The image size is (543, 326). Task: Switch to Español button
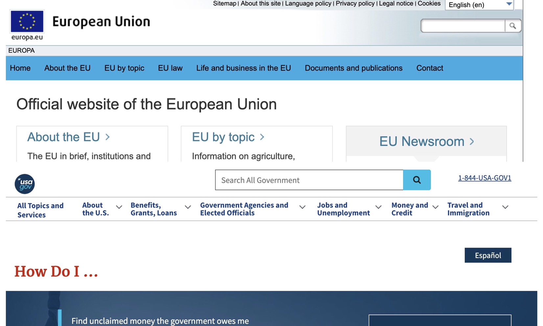(488, 255)
